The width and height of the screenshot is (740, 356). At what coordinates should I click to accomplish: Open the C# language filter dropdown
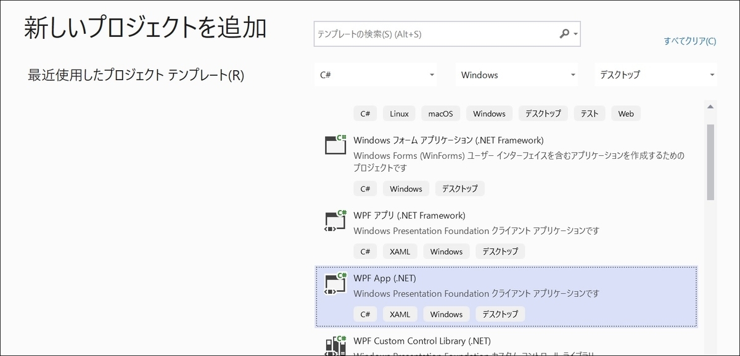tap(375, 75)
